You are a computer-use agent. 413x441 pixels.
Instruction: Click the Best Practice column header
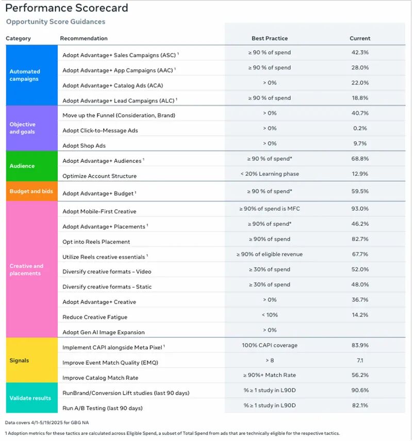tap(269, 39)
